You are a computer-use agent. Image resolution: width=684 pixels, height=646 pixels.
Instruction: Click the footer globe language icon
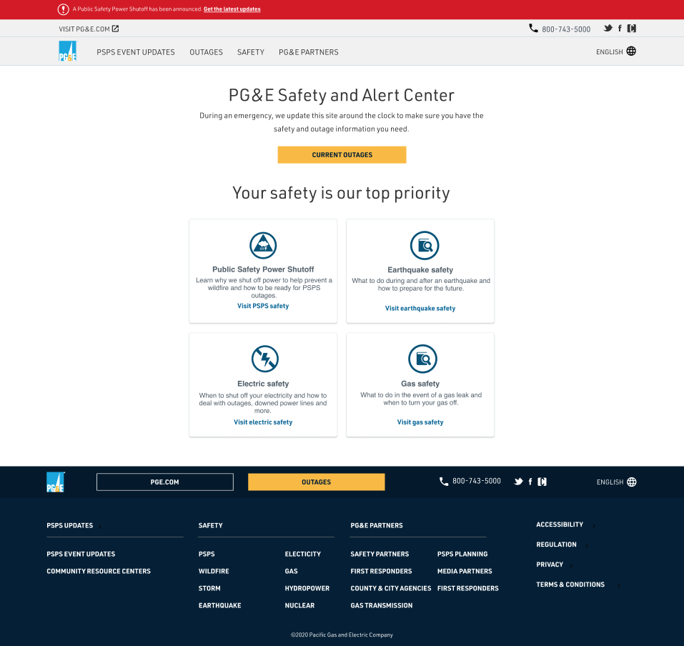coord(632,482)
